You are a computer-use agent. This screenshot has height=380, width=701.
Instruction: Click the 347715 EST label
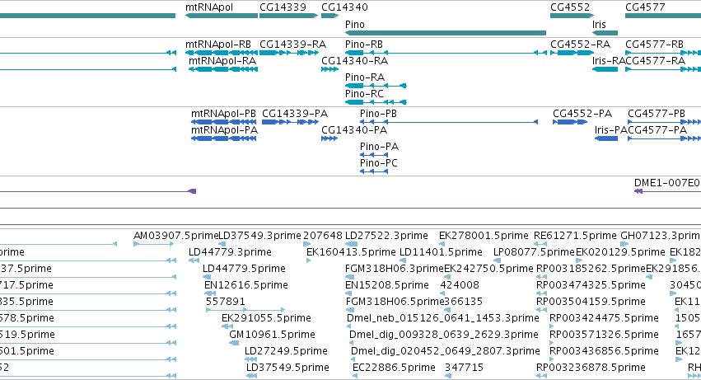(464, 368)
